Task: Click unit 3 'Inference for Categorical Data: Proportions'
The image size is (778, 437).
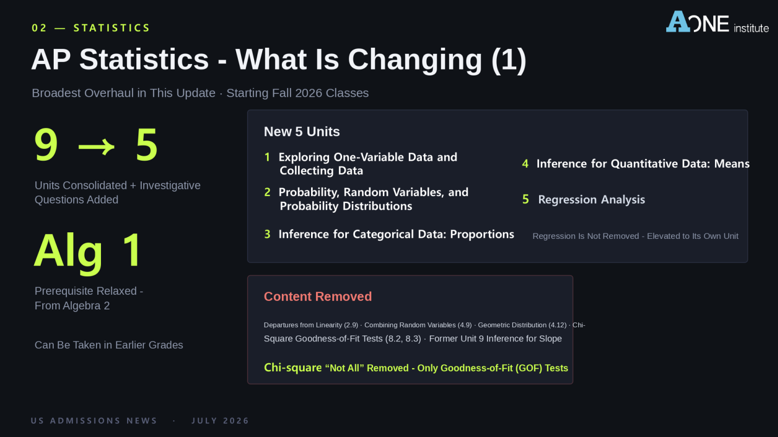Action: pos(389,234)
